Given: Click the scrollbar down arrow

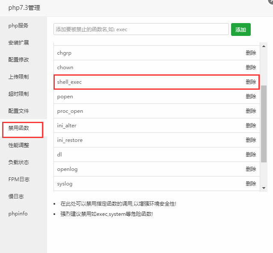Looking at the screenshot, I should pos(264,188).
